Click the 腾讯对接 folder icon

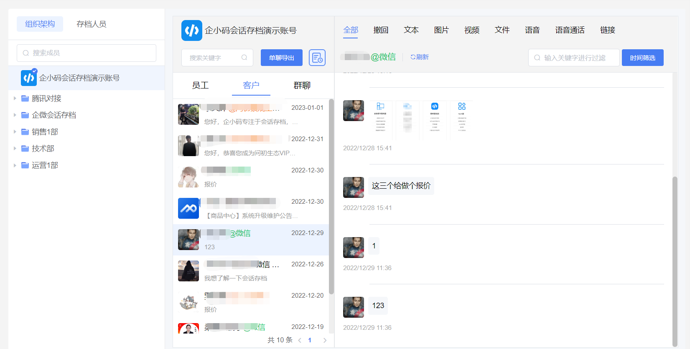click(x=25, y=99)
